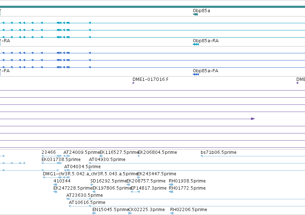Select AT10616.5prime EST label
This screenshot has width=305, height=215.
click(x=87, y=202)
